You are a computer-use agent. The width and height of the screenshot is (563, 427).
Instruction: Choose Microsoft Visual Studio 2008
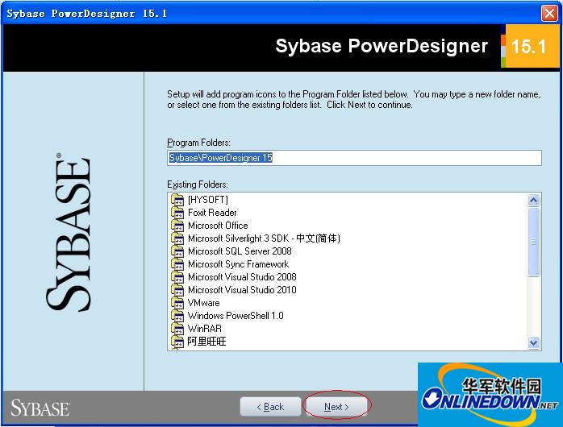[242, 277]
